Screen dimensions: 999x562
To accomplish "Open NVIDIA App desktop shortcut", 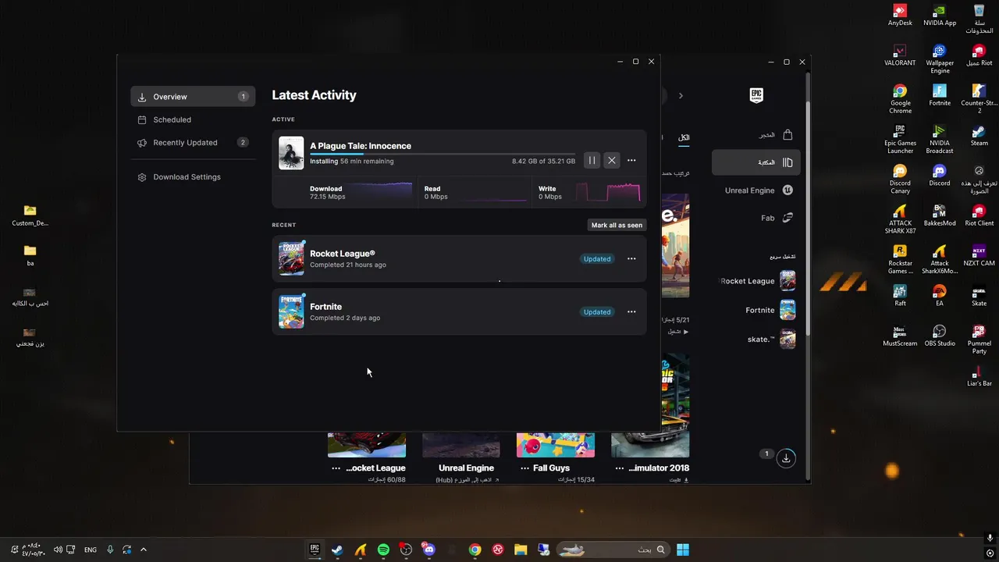I will pos(940,15).
